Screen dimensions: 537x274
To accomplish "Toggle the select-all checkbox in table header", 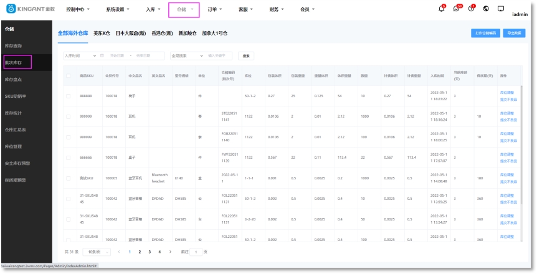I will 69,75.
